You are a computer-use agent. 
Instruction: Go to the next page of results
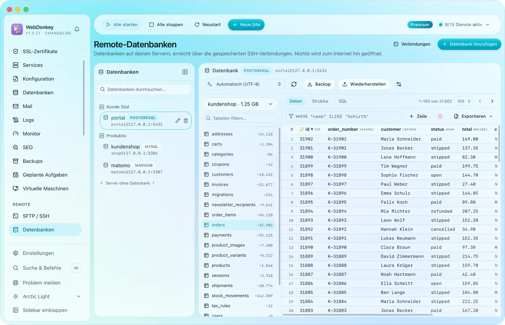click(492, 101)
